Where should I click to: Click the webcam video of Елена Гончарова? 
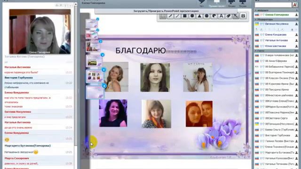(x=40, y=31)
